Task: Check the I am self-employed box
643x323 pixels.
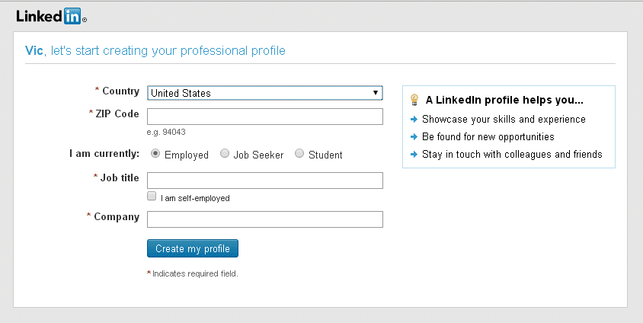Action: [x=152, y=196]
